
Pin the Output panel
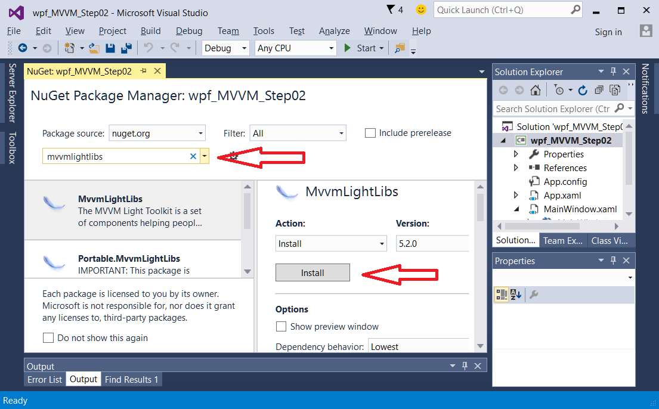(x=465, y=365)
